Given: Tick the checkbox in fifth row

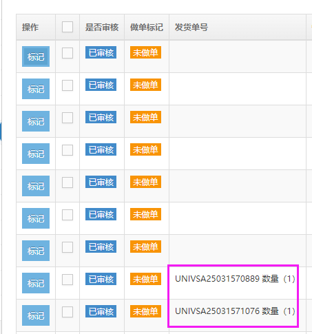Looking at the screenshot, I should [x=67, y=182].
